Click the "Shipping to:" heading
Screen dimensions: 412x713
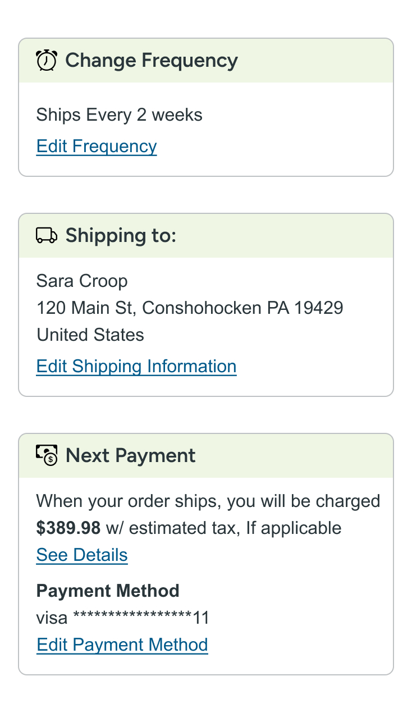coord(121,236)
